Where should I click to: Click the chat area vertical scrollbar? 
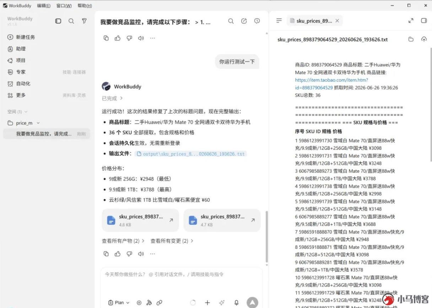(x=267, y=236)
